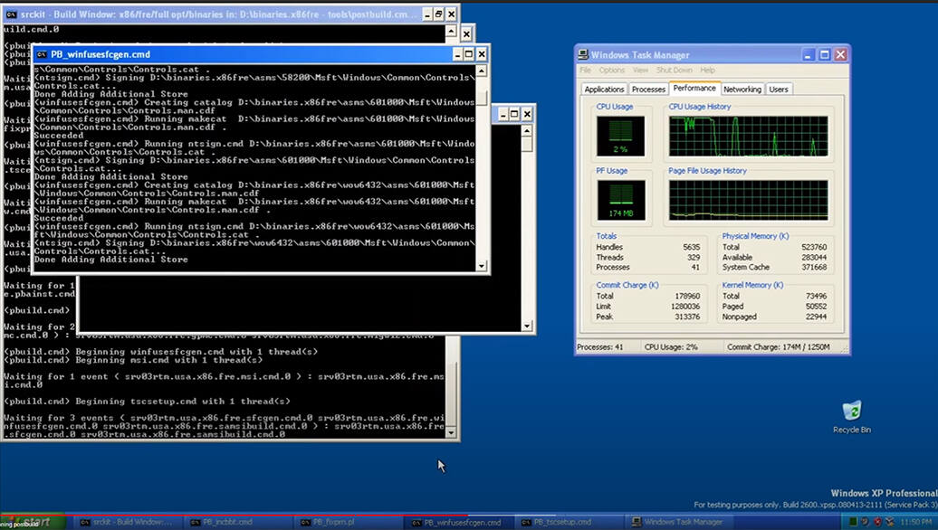Click status bar text 'Processes: 41'
Viewport: 938px width, 530px height.
(x=599, y=346)
